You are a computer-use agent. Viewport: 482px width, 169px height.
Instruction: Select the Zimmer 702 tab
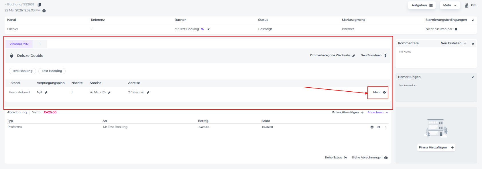coord(19,44)
